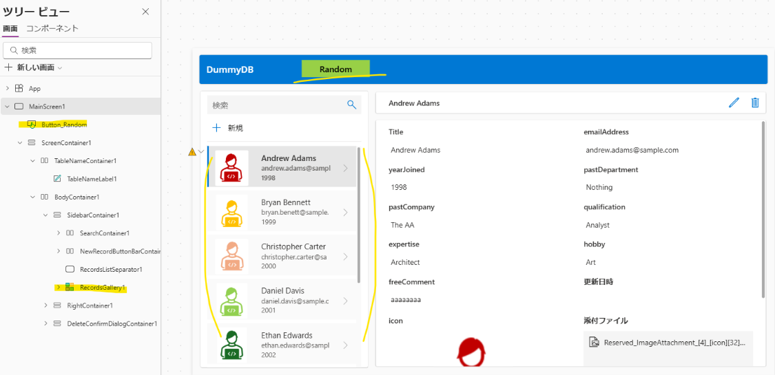
Task: Click the Button_Random button icon
Action: click(x=32, y=125)
